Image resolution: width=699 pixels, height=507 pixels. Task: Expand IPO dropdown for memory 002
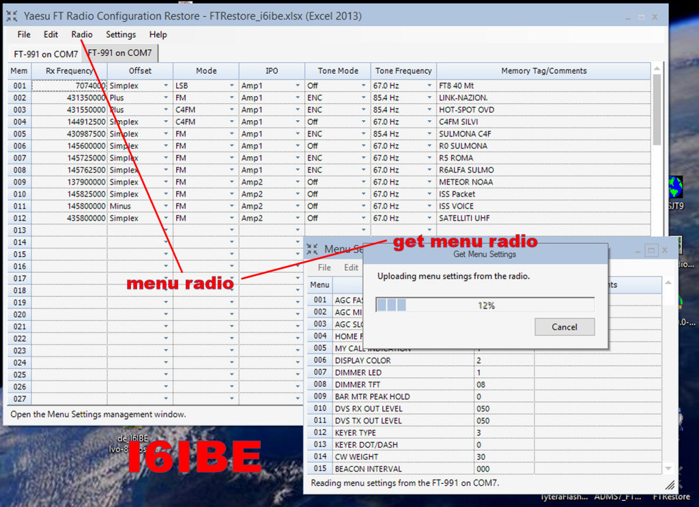point(298,98)
